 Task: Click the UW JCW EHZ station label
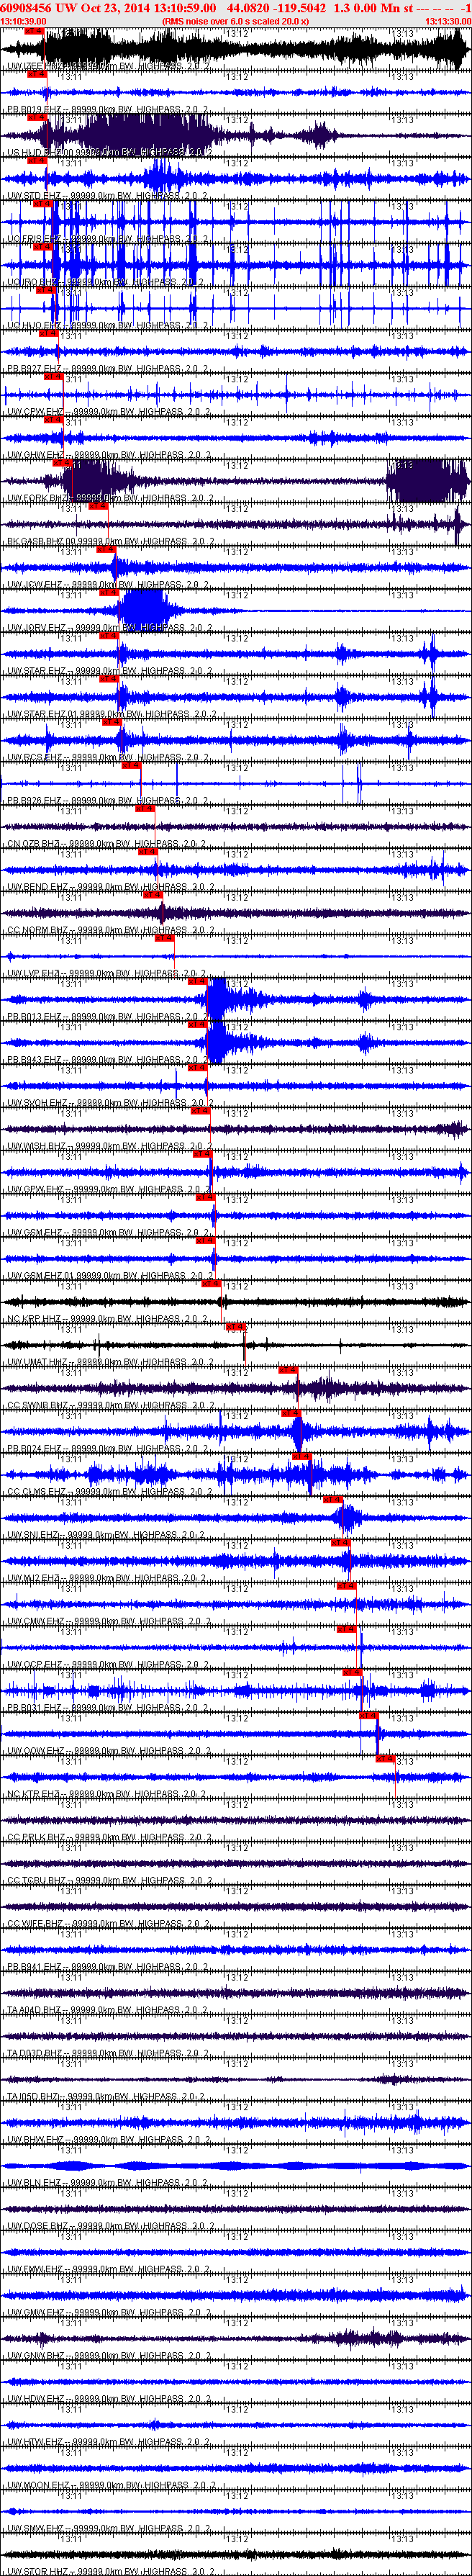108,585
